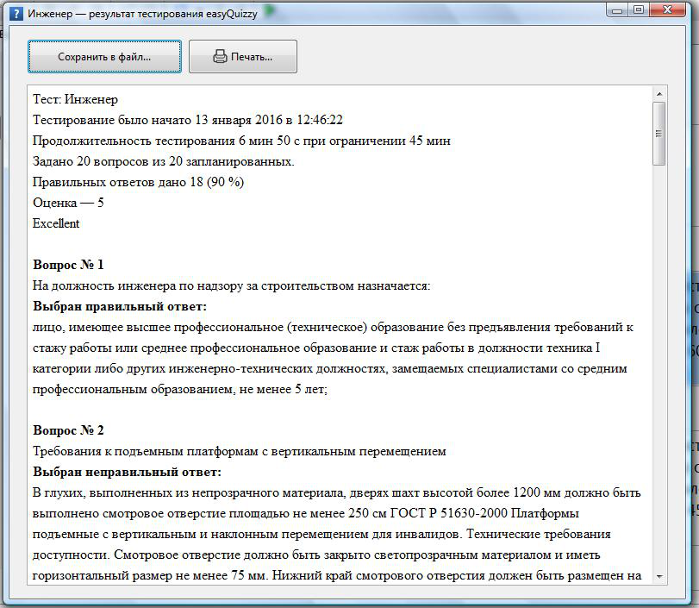Viewport: 699px width, 608px height.
Task: Click the Сохранить в файл button
Action: coord(103,57)
